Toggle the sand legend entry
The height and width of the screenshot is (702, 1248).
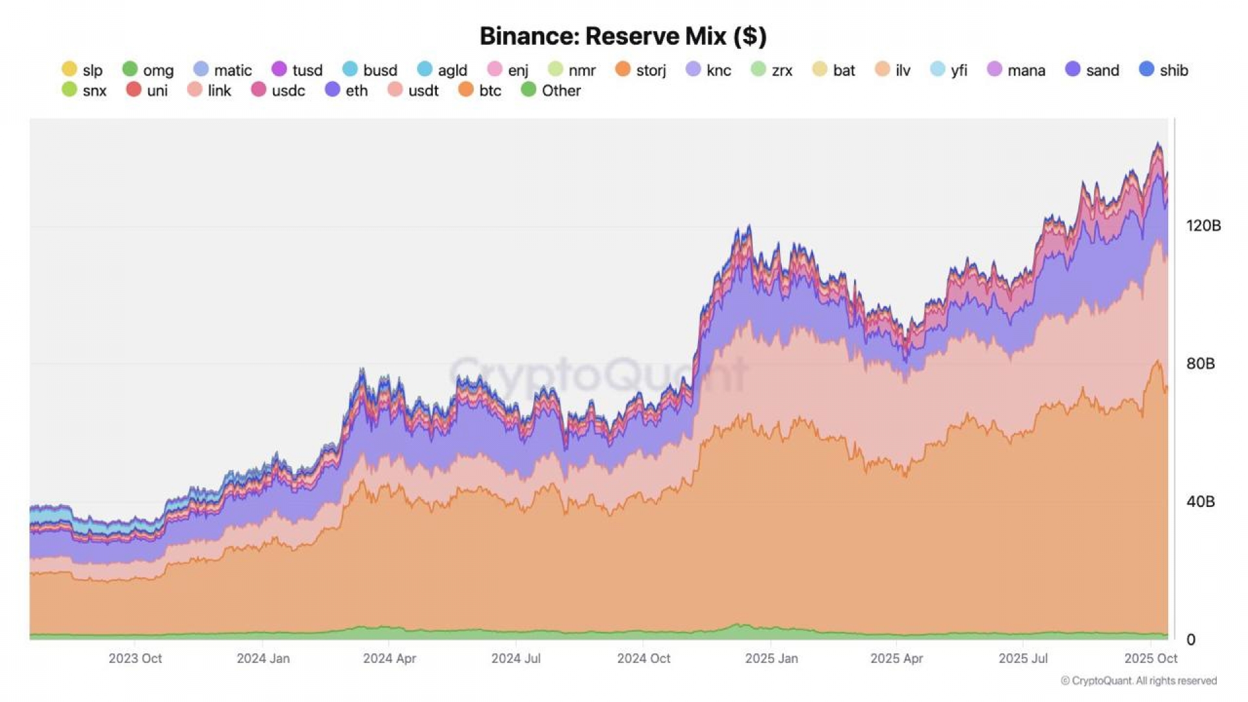(x=1093, y=70)
